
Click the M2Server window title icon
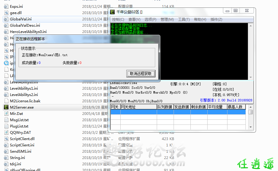point(113,12)
